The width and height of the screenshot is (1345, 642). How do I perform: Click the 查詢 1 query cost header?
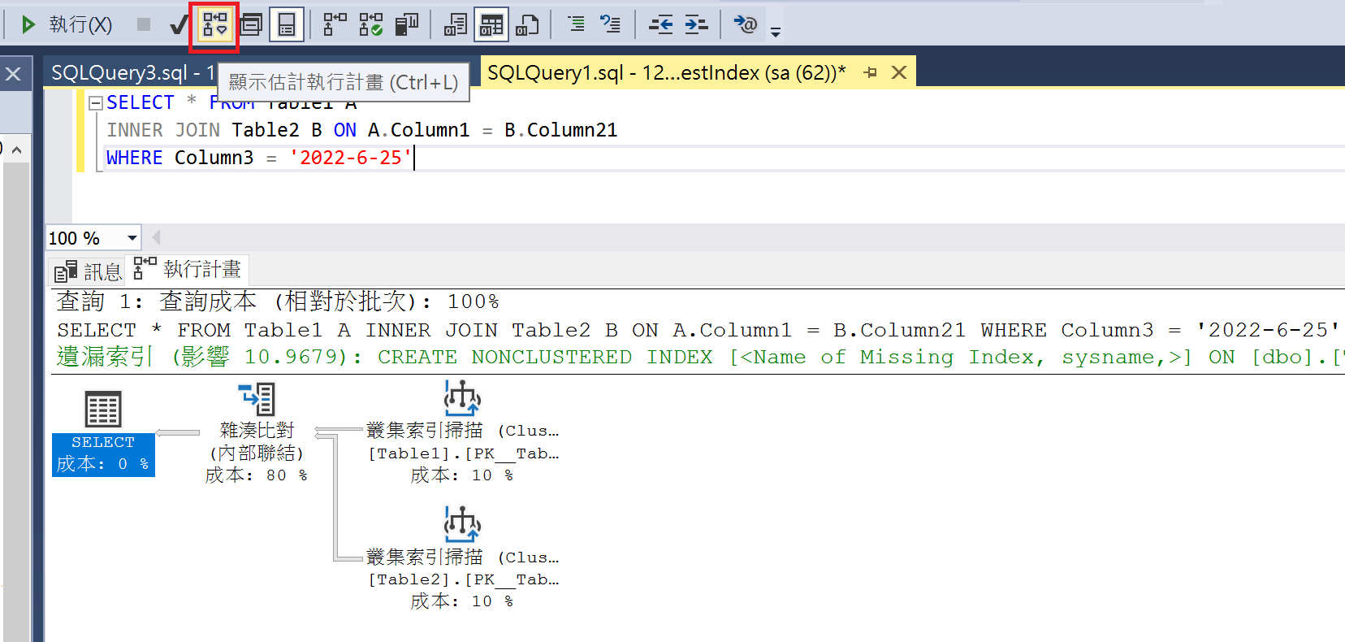pos(277,301)
